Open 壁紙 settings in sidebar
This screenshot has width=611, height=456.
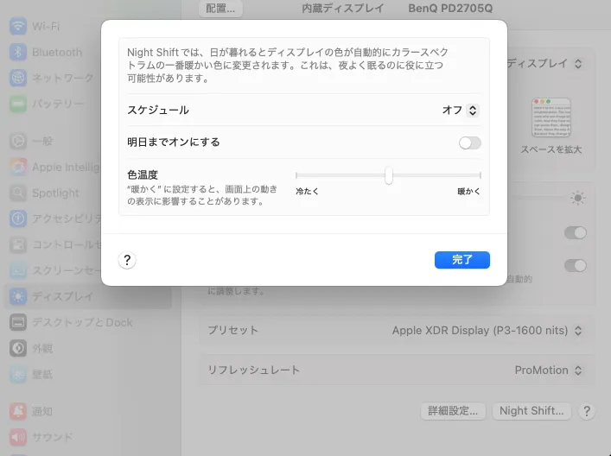pyautogui.click(x=88, y=374)
